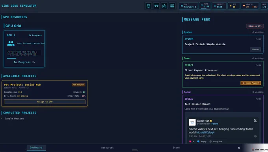Click the Vibe Jam badge link

pos(260,150)
